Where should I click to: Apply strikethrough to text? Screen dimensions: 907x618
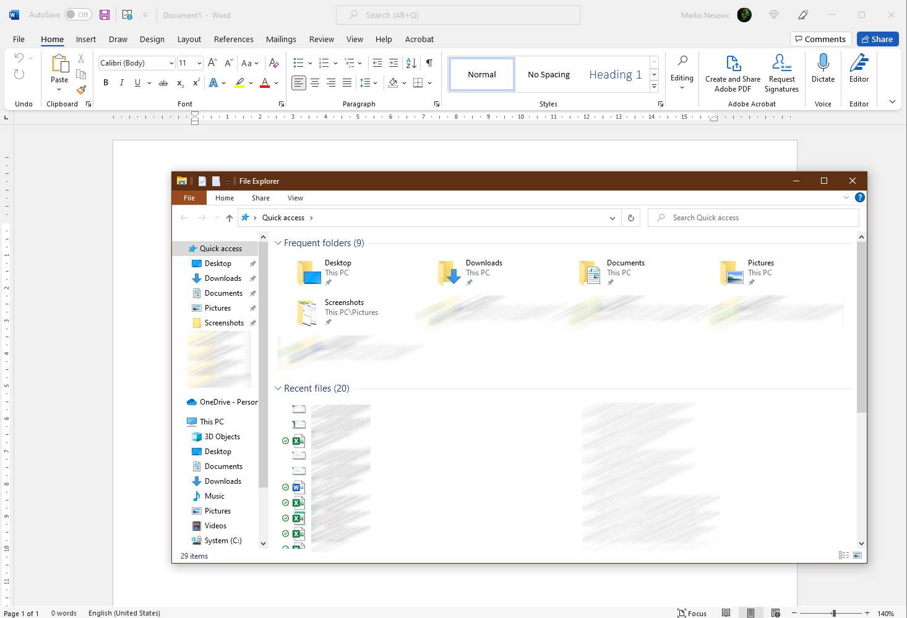163,82
